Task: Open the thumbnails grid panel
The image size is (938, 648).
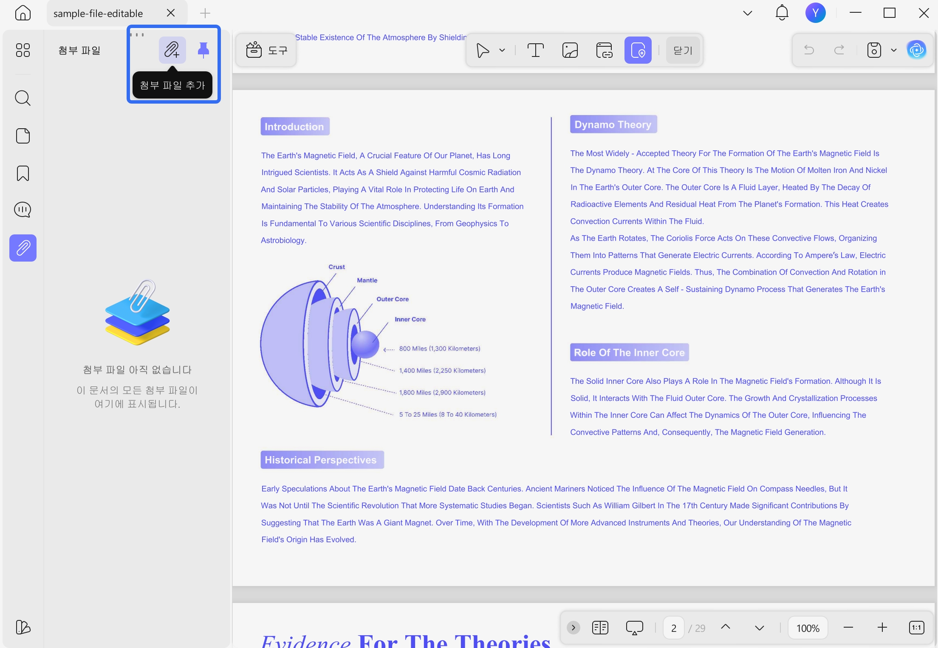Action: [23, 50]
